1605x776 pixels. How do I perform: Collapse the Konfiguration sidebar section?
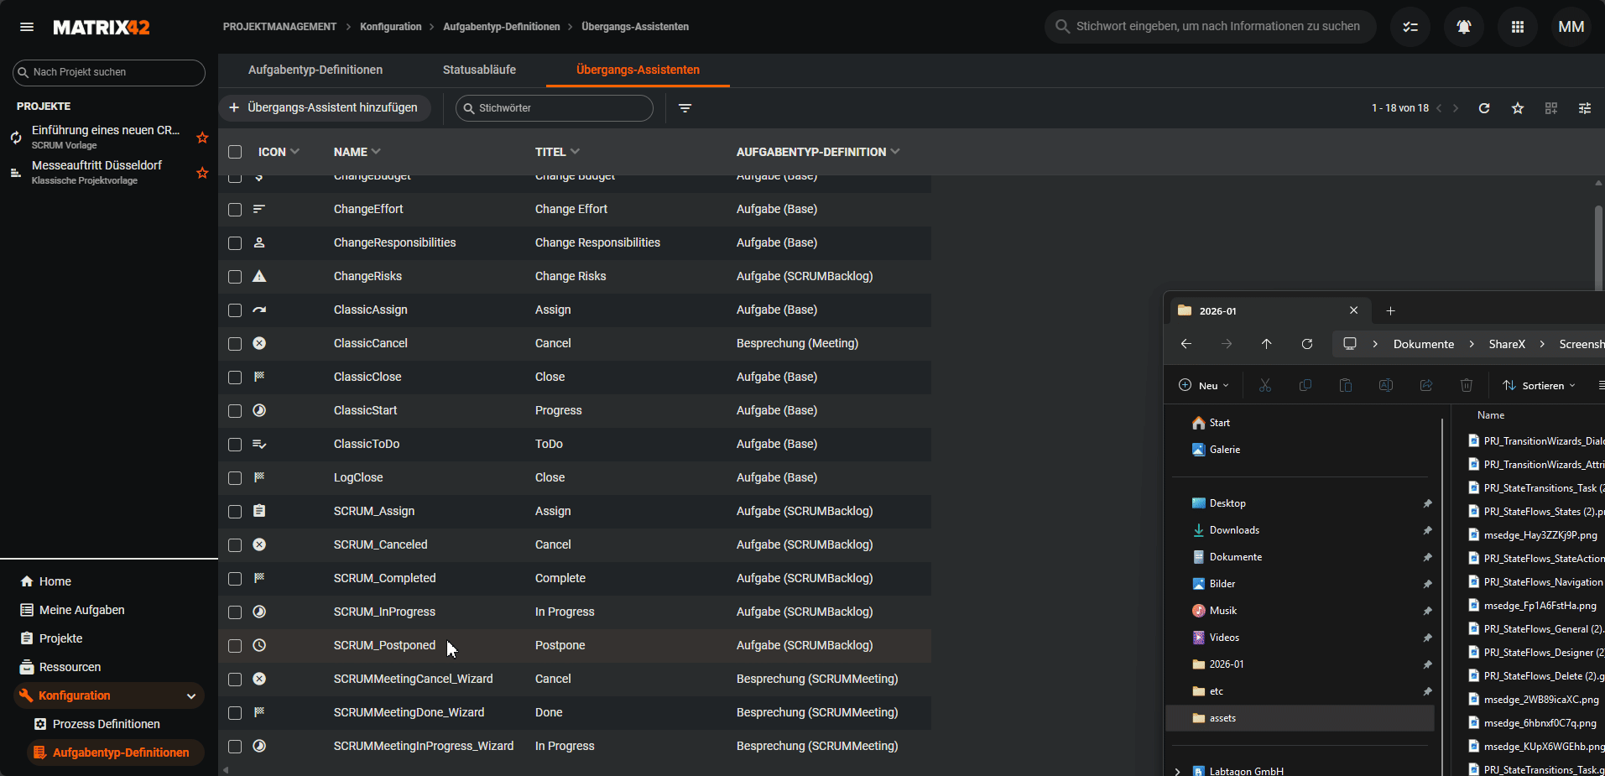[x=191, y=695]
